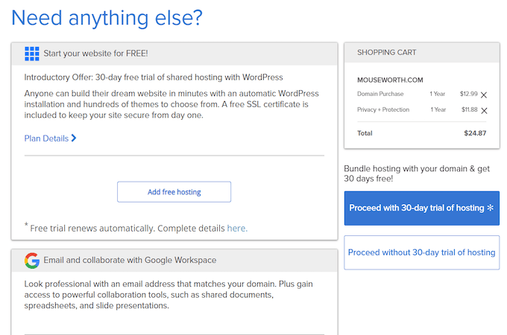Click the Domain Purchase label

(x=380, y=94)
